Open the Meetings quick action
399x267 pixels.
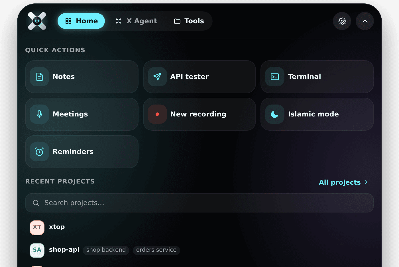pos(82,114)
